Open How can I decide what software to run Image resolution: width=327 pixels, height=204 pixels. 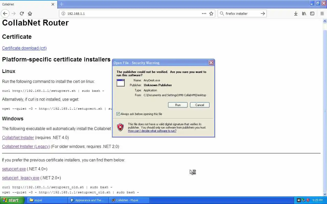[152, 131]
